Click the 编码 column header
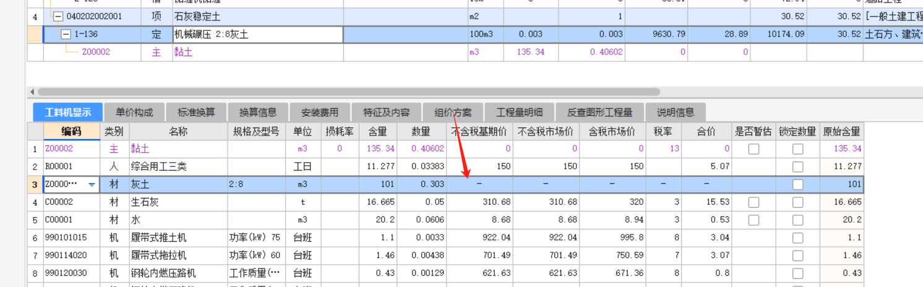Image resolution: width=923 pixels, height=287 pixels. coord(71,131)
